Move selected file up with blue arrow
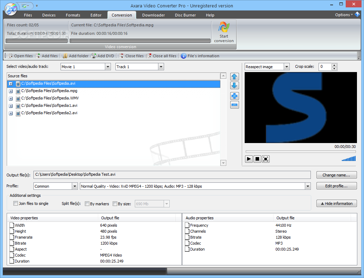The width and height of the screenshot is (364, 278). coord(234,77)
